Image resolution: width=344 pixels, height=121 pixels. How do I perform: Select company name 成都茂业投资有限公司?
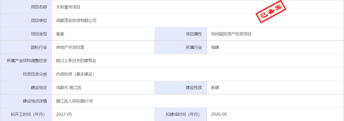pos(76,21)
